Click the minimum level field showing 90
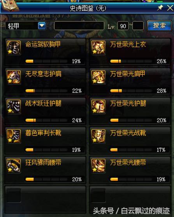The image size is (174, 217). (123, 26)
